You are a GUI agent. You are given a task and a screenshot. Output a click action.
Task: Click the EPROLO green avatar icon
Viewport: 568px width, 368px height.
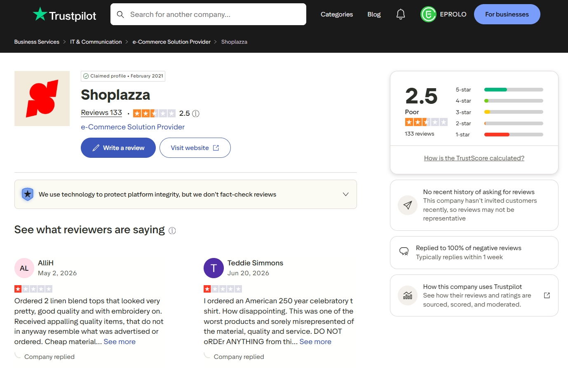pos(428,14)
